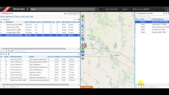Click the trash icon under routes table
Viewport: 169px width, 95px height.
point(6,51)
